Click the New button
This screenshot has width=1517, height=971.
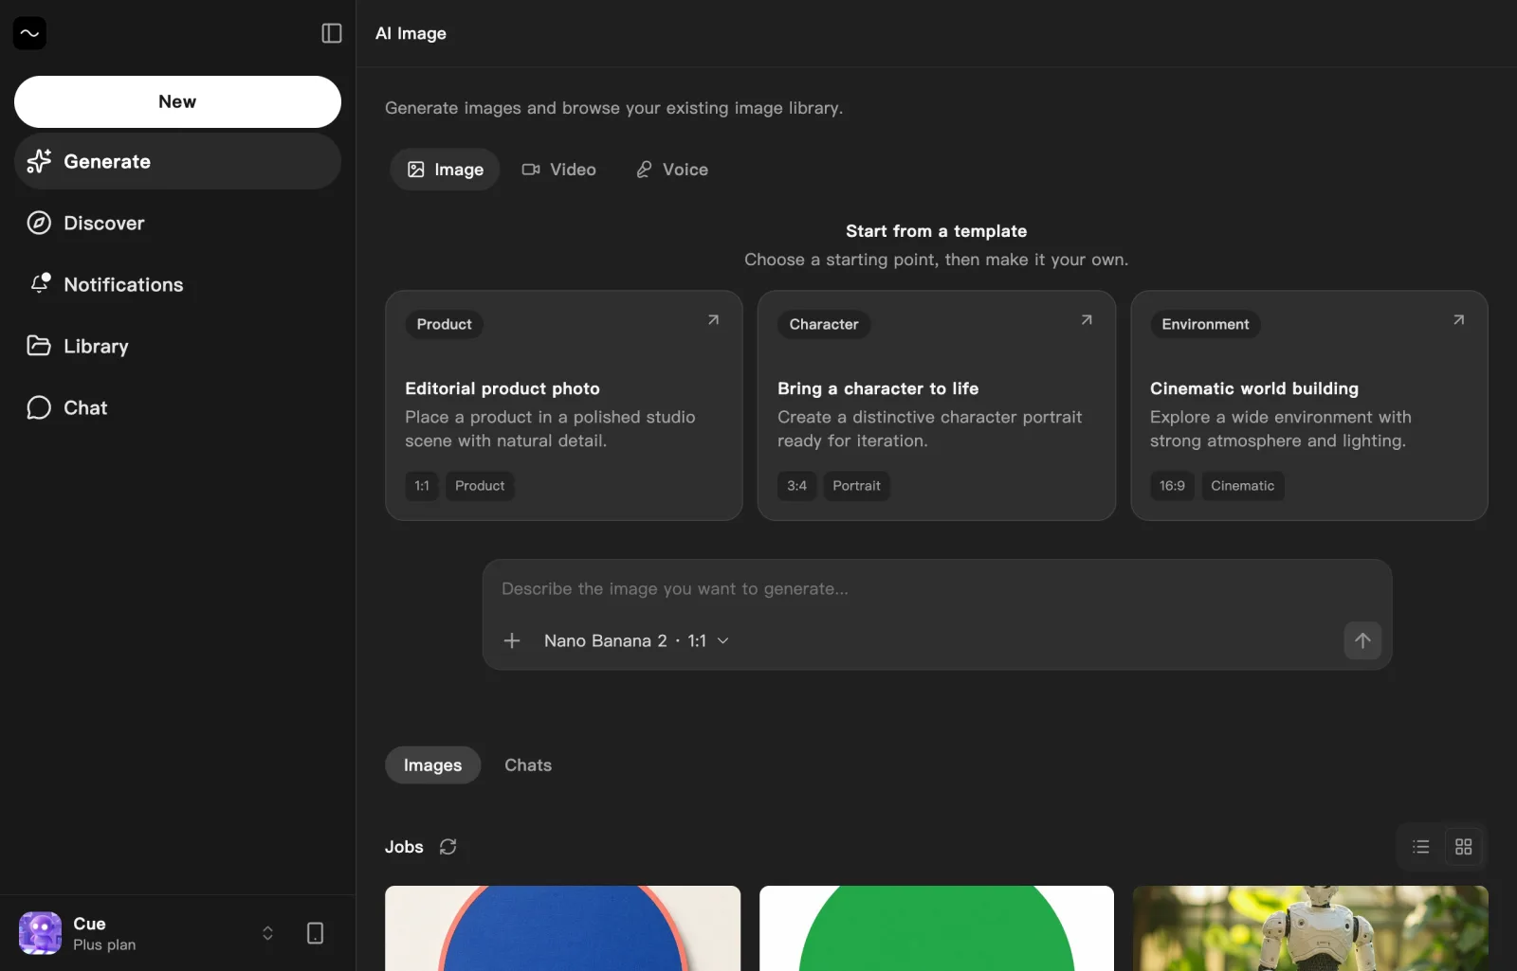(177, 101)
